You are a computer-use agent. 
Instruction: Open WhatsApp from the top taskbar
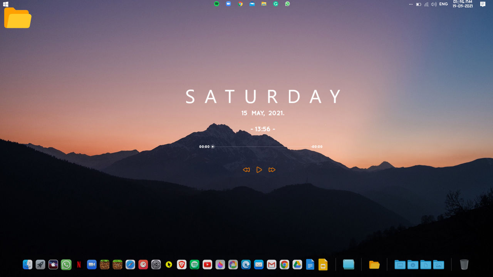[287, 4]
